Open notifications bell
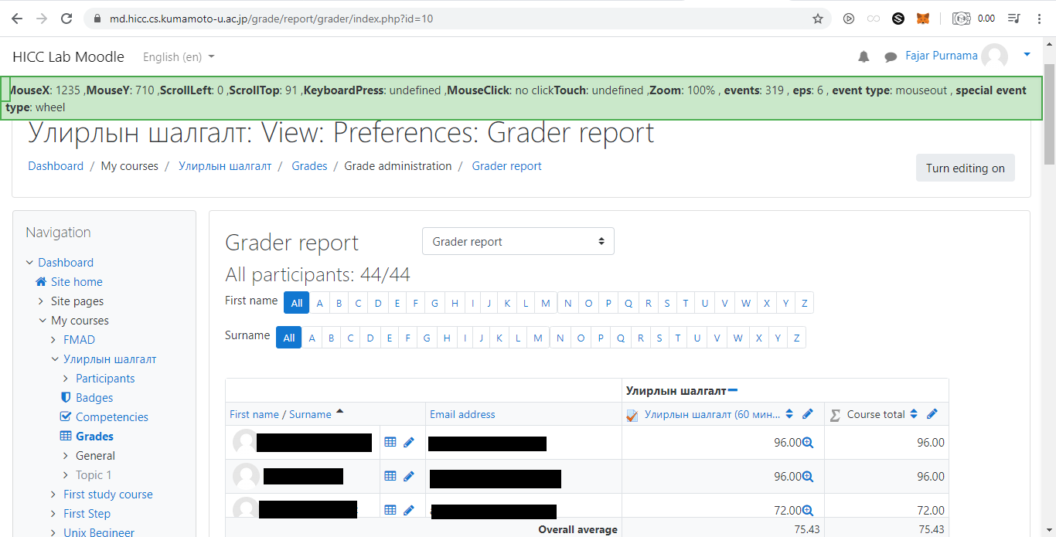Image resolution: width=1056 pixels, height=537 pixels. coord(864,57)
